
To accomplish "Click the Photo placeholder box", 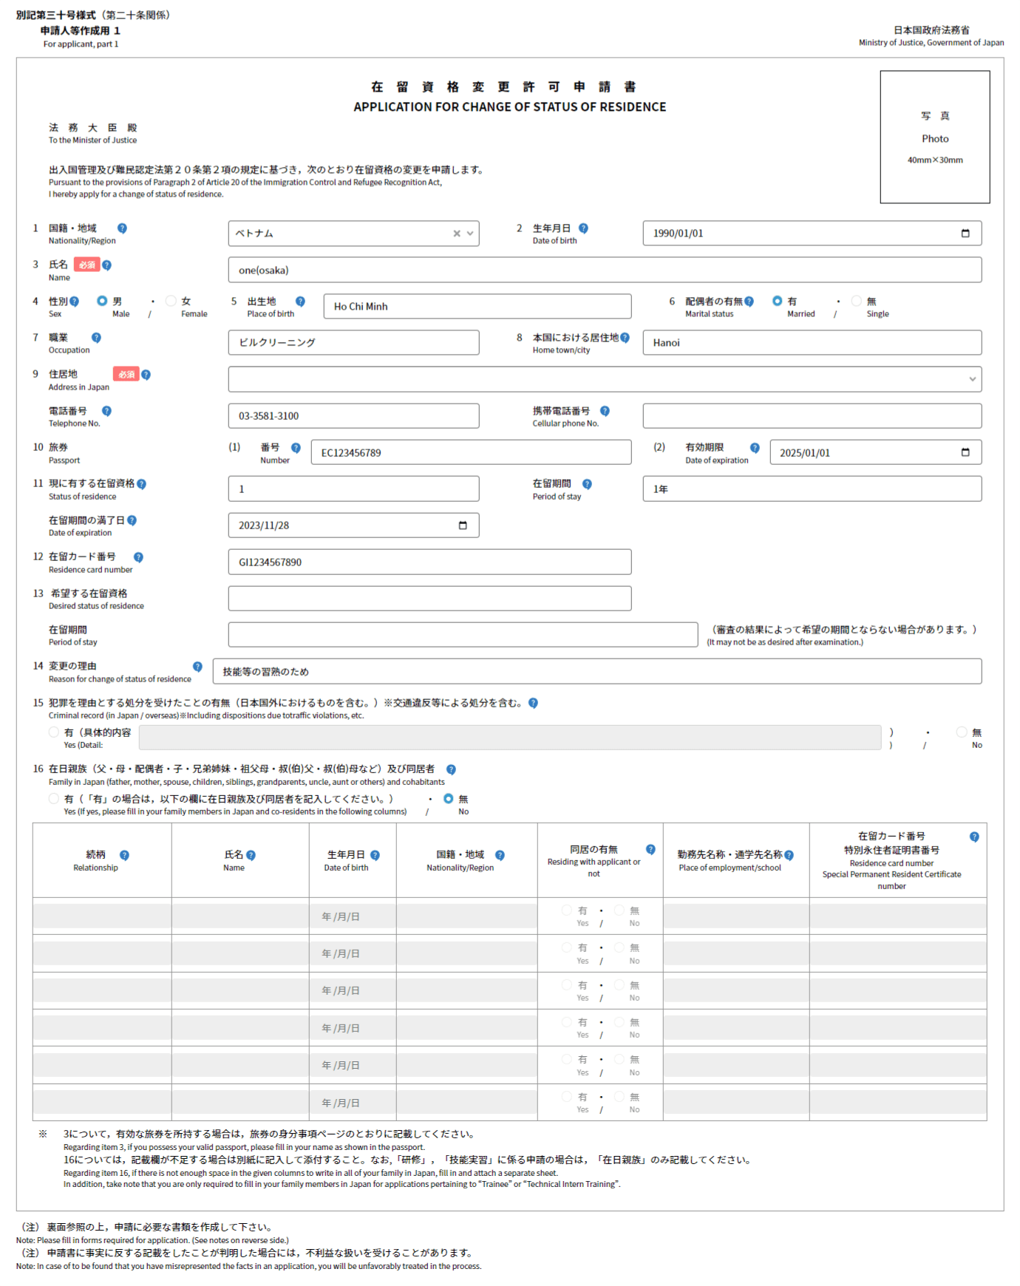I will [934, 137].
